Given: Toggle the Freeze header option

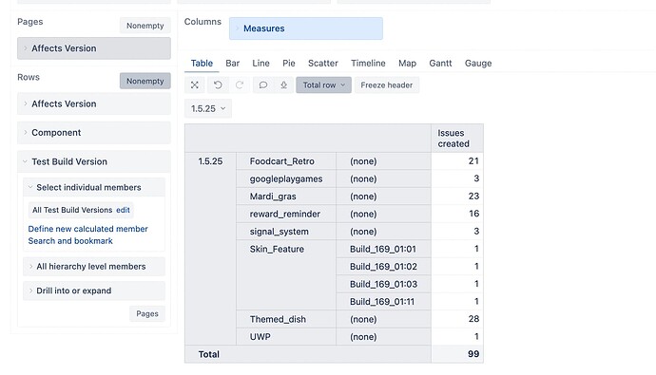Looking at the screenshot, I should pyautogui.click(x=387, y=84).
